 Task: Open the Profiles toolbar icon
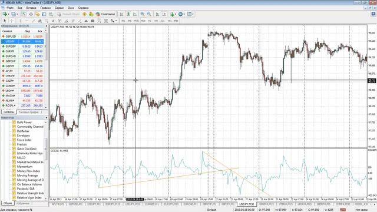tap(13, 14)
